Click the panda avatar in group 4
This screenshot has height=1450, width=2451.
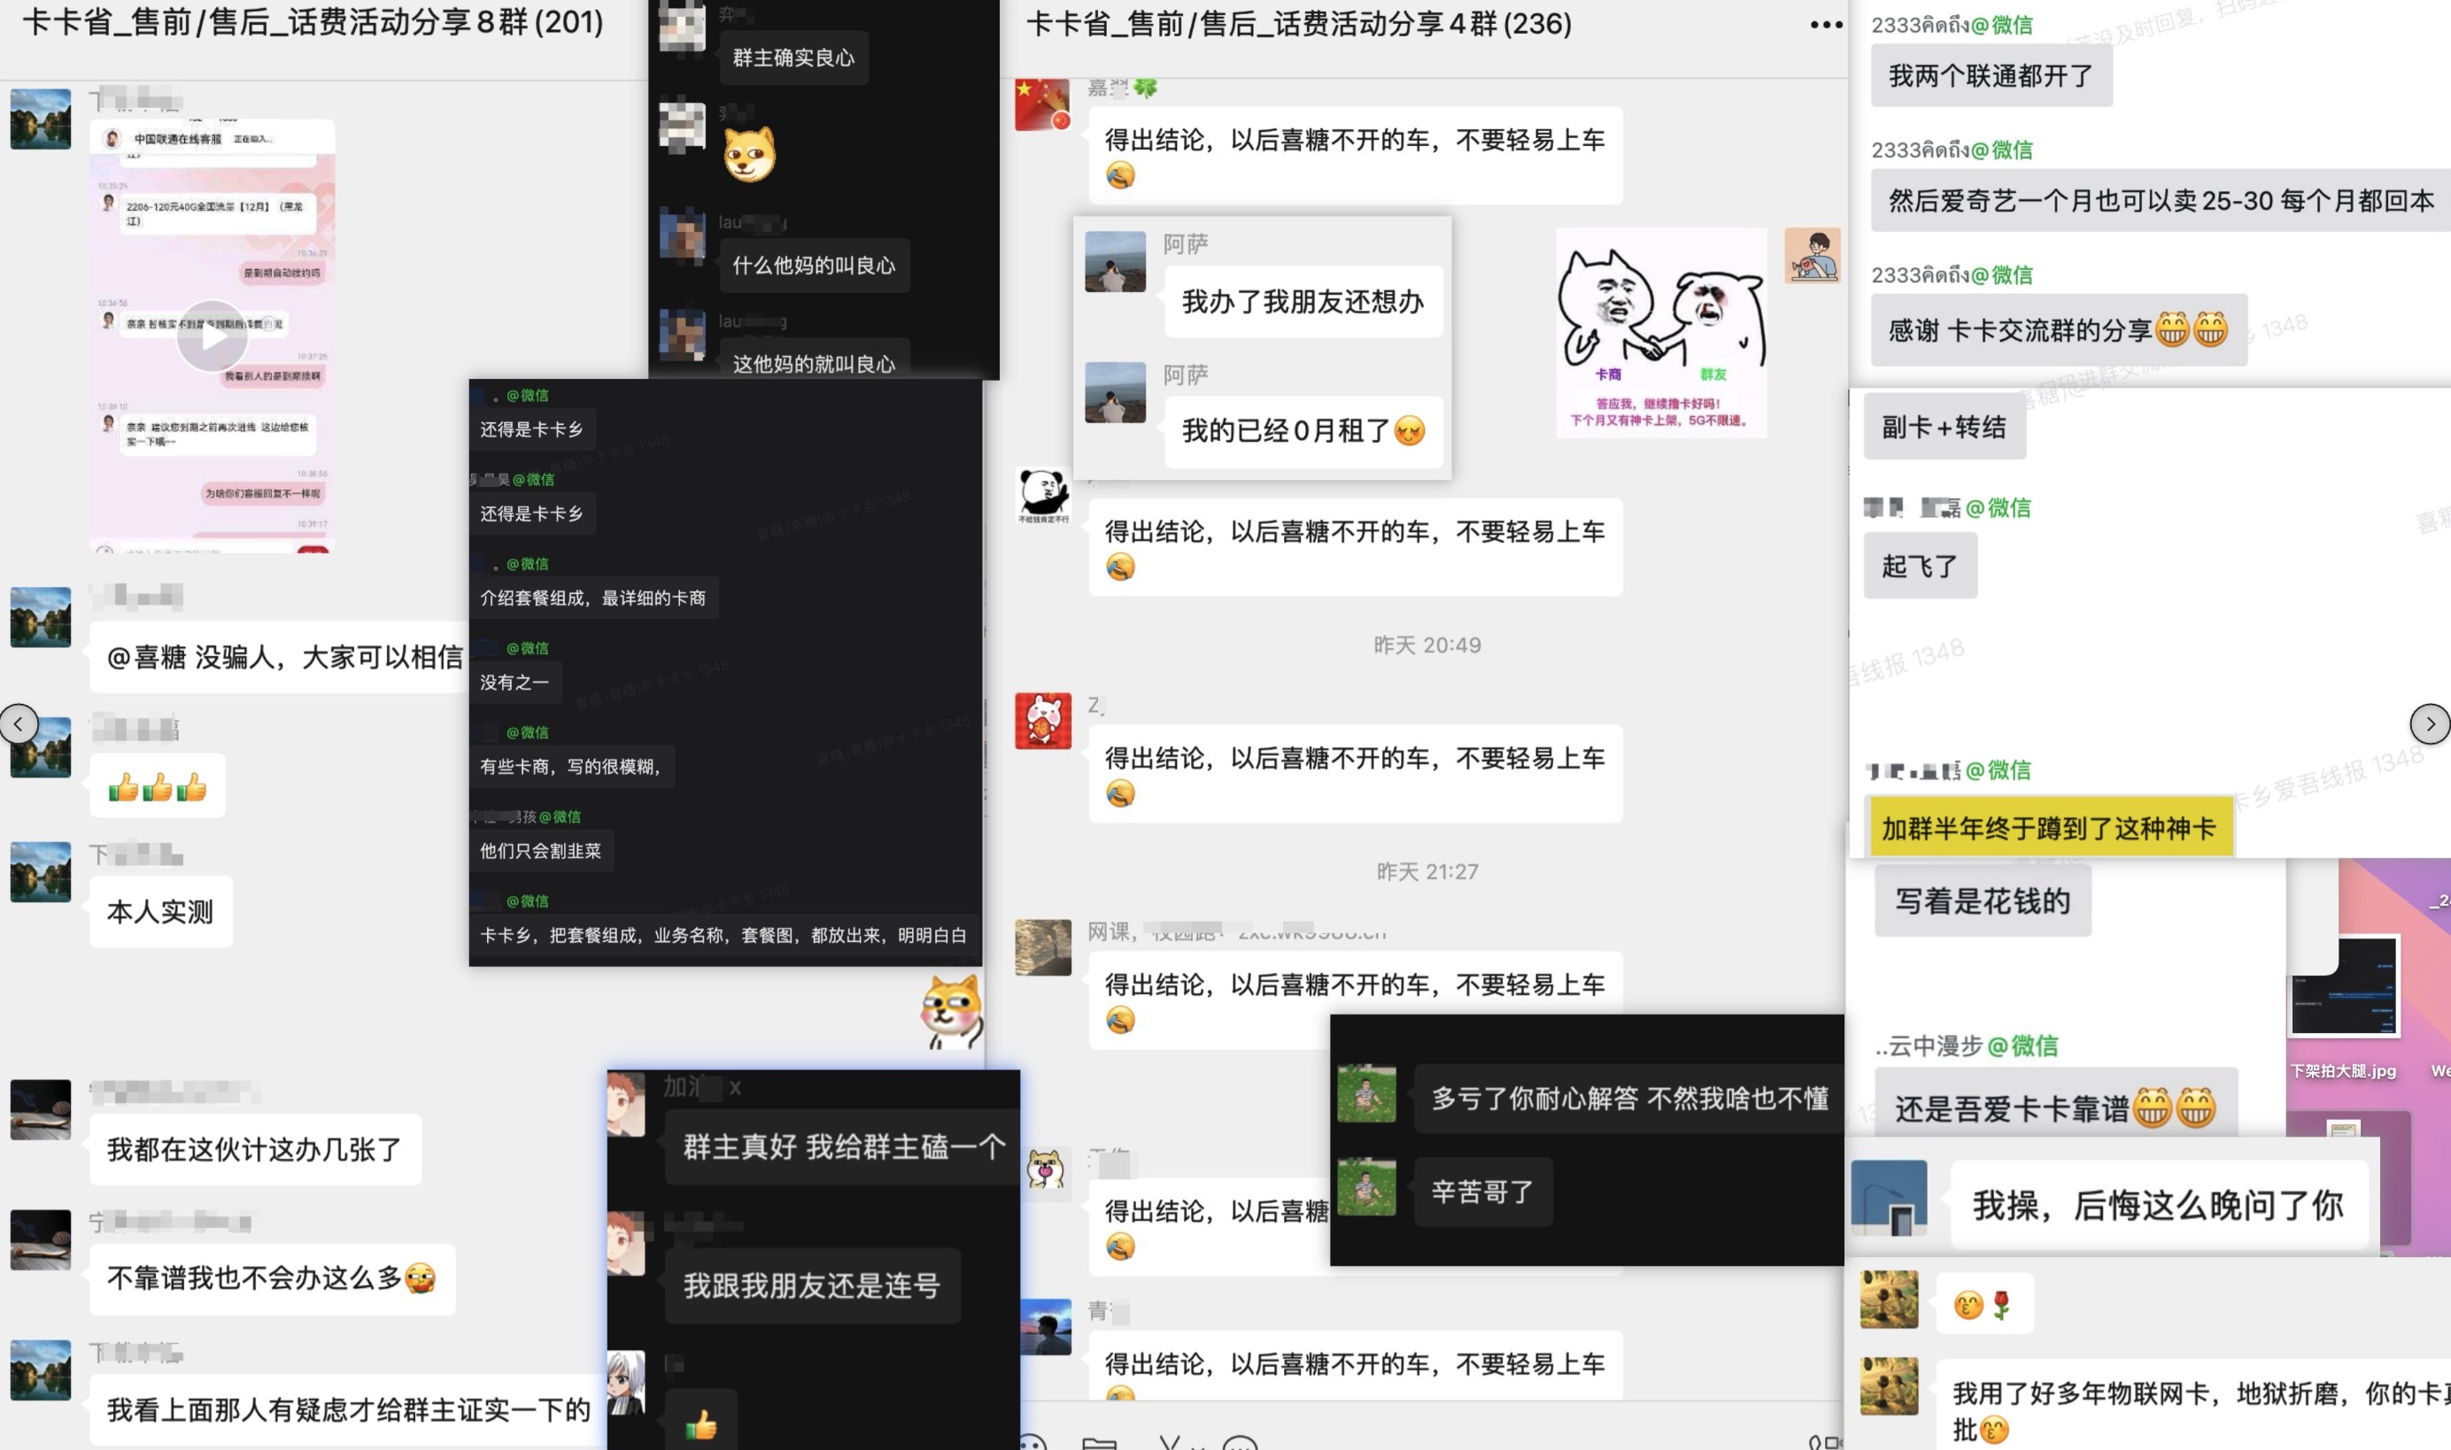[x=1043, y=495]
